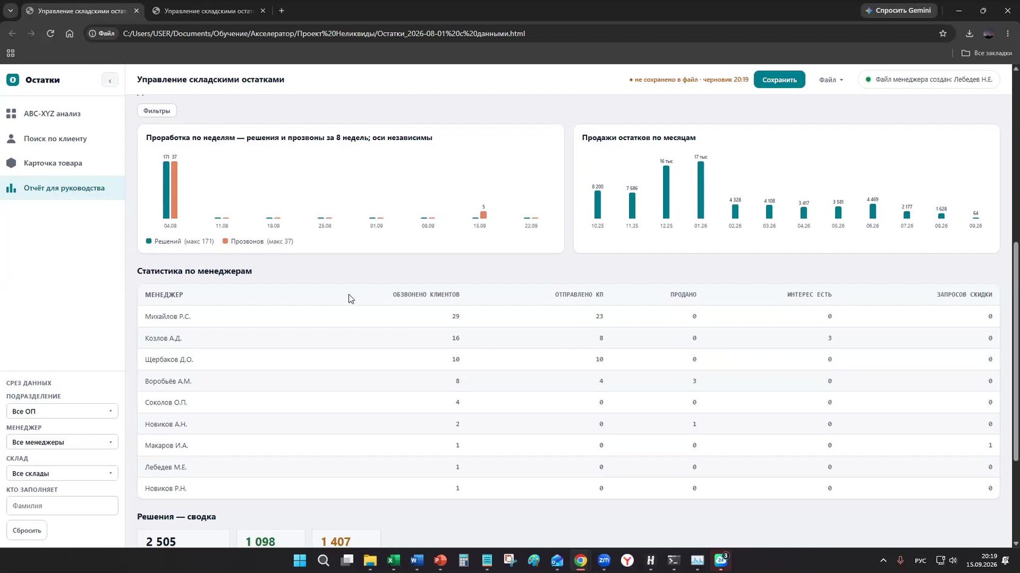Switch to the second browser tab
Screen dimensions: 1020x573
[209, 11]
